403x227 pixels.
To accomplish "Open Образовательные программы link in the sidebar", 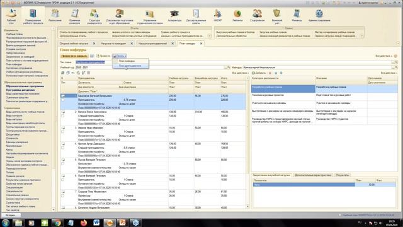I will tap(25, 86).
